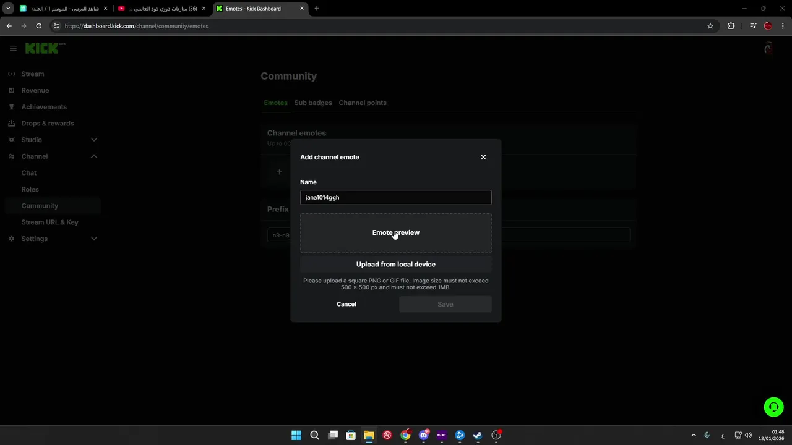Click the Drops & rewards gift icon
Viewport: 792px width, 445px height.
pos(11,123)
